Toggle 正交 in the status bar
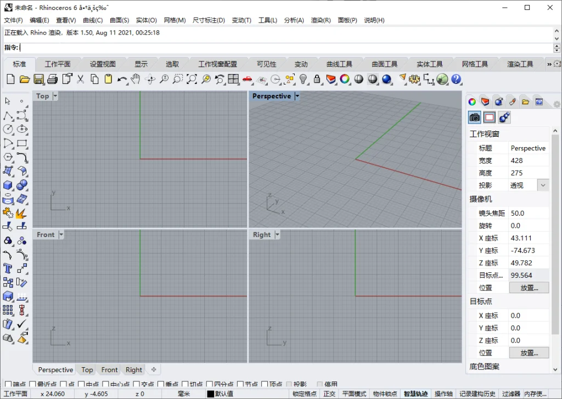Viewport: 562px width, 399px height. (329, 394)
